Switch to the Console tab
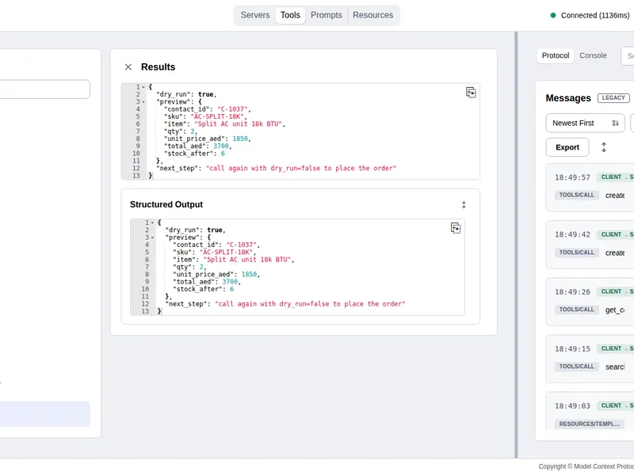Viewport: 634px width, 475px height. pos(593,55)
